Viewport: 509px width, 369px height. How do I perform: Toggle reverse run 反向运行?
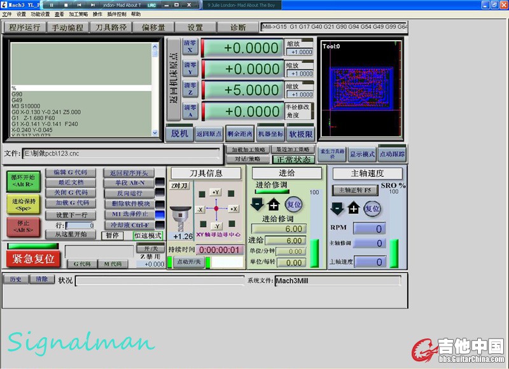[130, 193]
